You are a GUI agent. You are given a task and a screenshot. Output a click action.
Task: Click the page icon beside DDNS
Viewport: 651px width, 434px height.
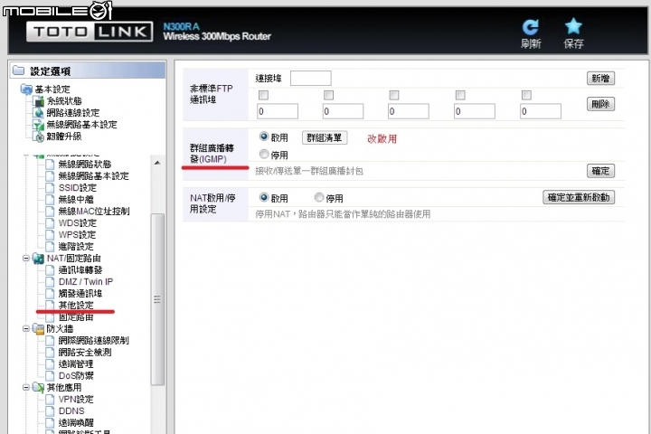50,411
